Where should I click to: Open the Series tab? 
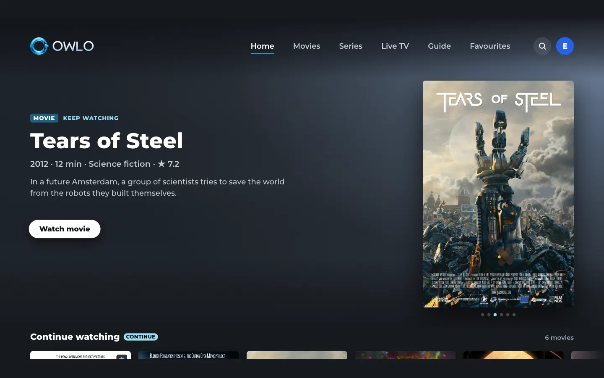(x=351, y=46)
